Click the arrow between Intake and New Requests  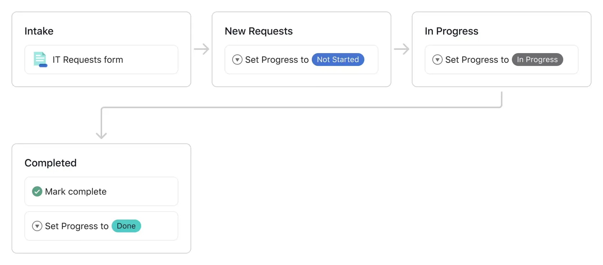click(201, 49)
